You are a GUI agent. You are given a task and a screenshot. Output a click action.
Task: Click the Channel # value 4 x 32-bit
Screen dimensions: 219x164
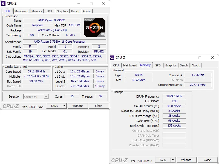198,75
